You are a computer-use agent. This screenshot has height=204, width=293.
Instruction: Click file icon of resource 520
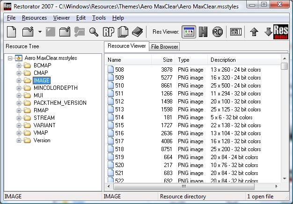[x=110, y=165]
